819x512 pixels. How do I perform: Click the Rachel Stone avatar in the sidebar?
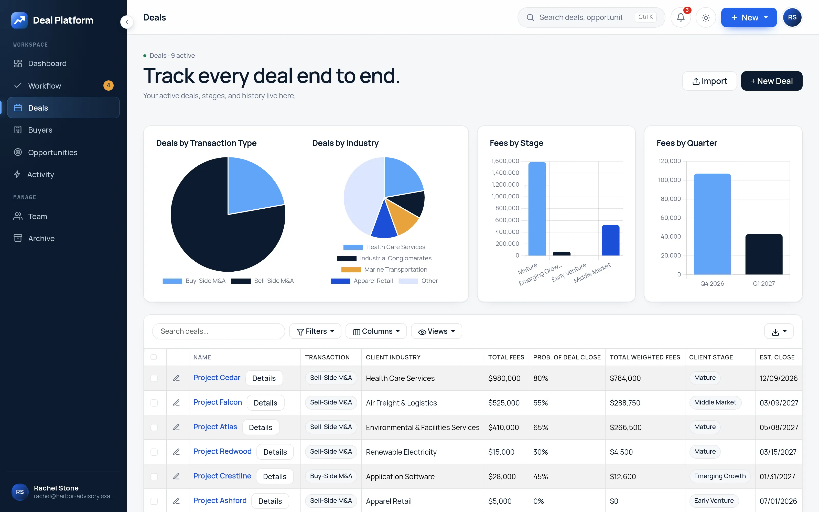click(20, 492)
